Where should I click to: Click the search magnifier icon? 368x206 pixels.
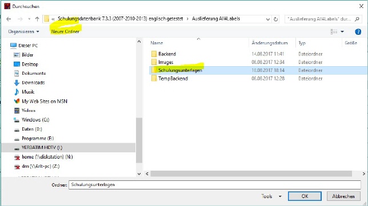(357, 19)
